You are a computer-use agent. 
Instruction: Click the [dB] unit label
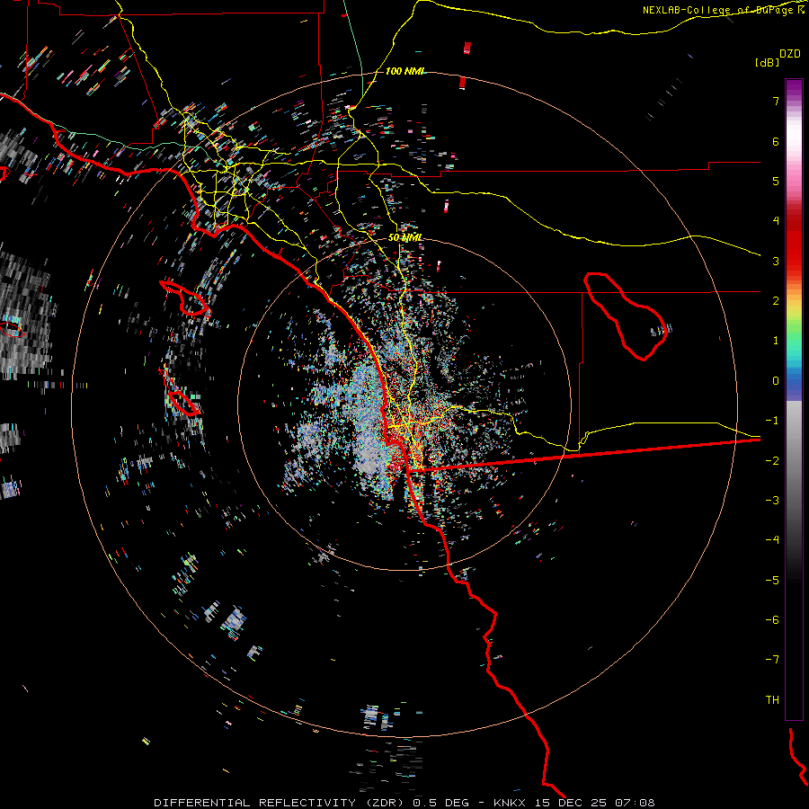(x=767, y=62)
